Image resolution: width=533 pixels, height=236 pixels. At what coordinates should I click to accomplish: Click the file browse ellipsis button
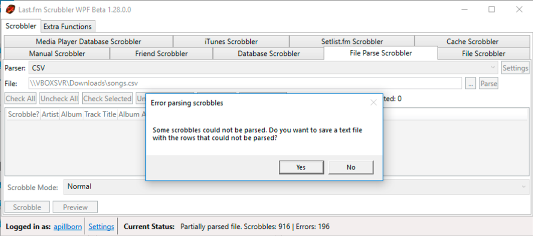[x=470, y=84]
